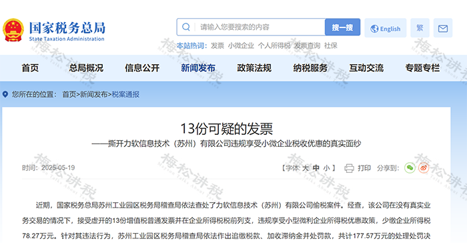
Task: Open the mail envelope icon
Action: [443, 28]
